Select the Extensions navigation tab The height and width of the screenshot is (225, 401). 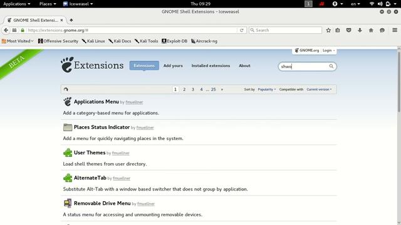tap(144, 66)
